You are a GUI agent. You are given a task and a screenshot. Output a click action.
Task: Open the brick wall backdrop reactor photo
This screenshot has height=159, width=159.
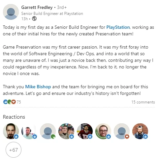[140, 131]
